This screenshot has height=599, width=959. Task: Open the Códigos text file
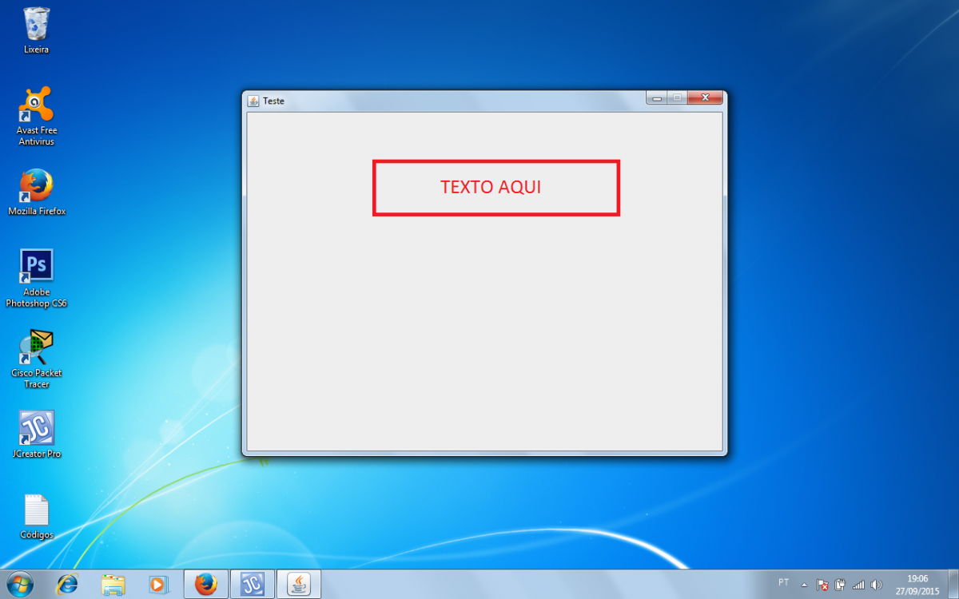(x=36, y=517)
